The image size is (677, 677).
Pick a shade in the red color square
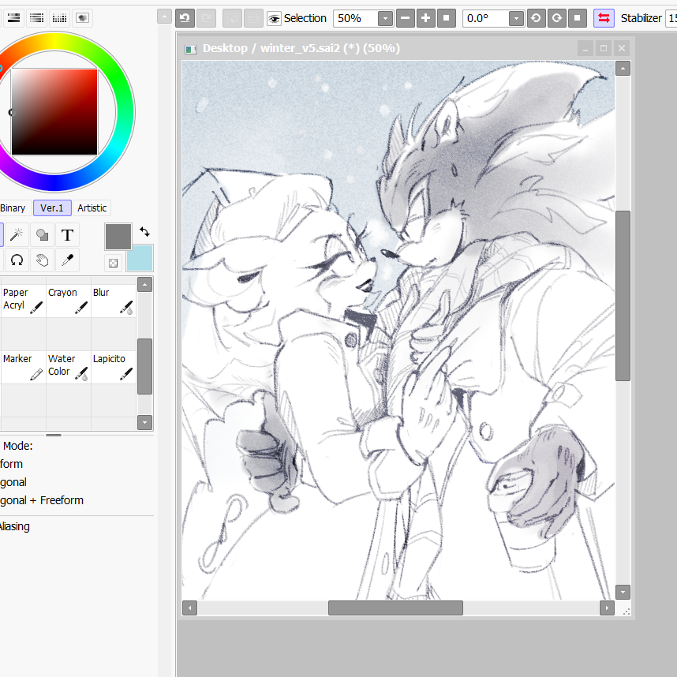pyautogui.click(x=54, y=112)
